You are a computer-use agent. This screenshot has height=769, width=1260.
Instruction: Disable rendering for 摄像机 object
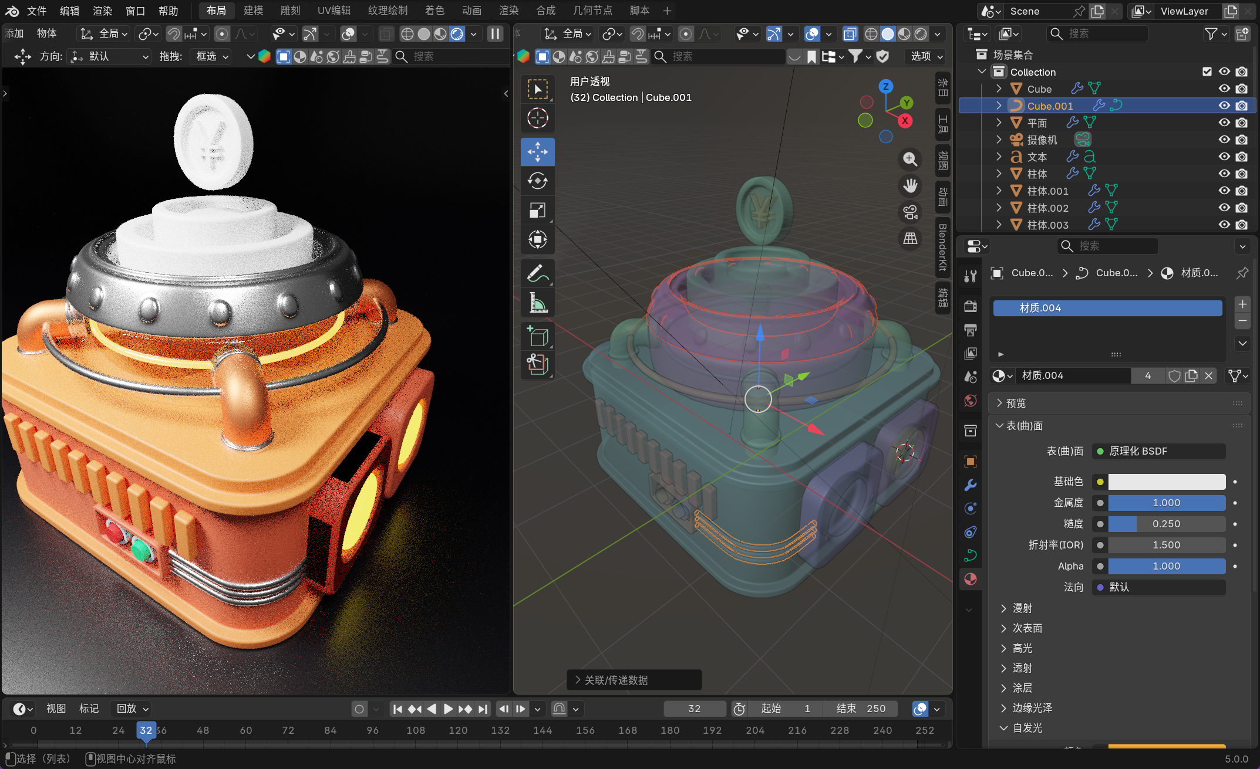[x=1242, y=140]
